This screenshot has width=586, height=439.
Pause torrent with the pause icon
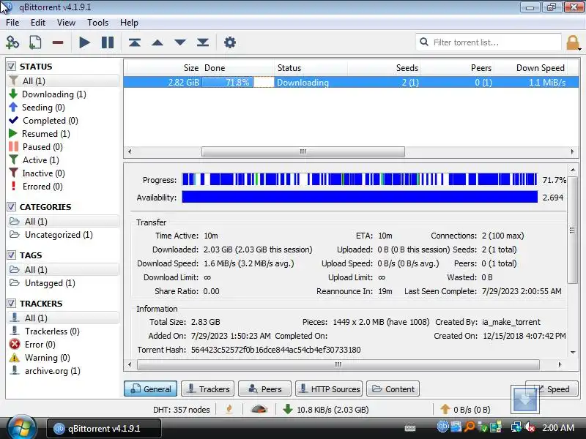(x=108, y=42)
